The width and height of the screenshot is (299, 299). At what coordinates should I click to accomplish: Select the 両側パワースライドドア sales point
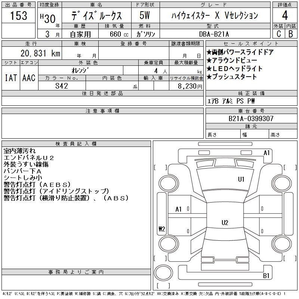pyautogui.click(x=240, y=52)
